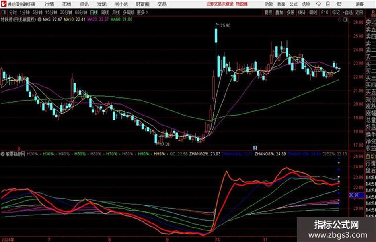Toggle the side panel icon beside the diamond

pyautogui.click(x=345, y=20)
